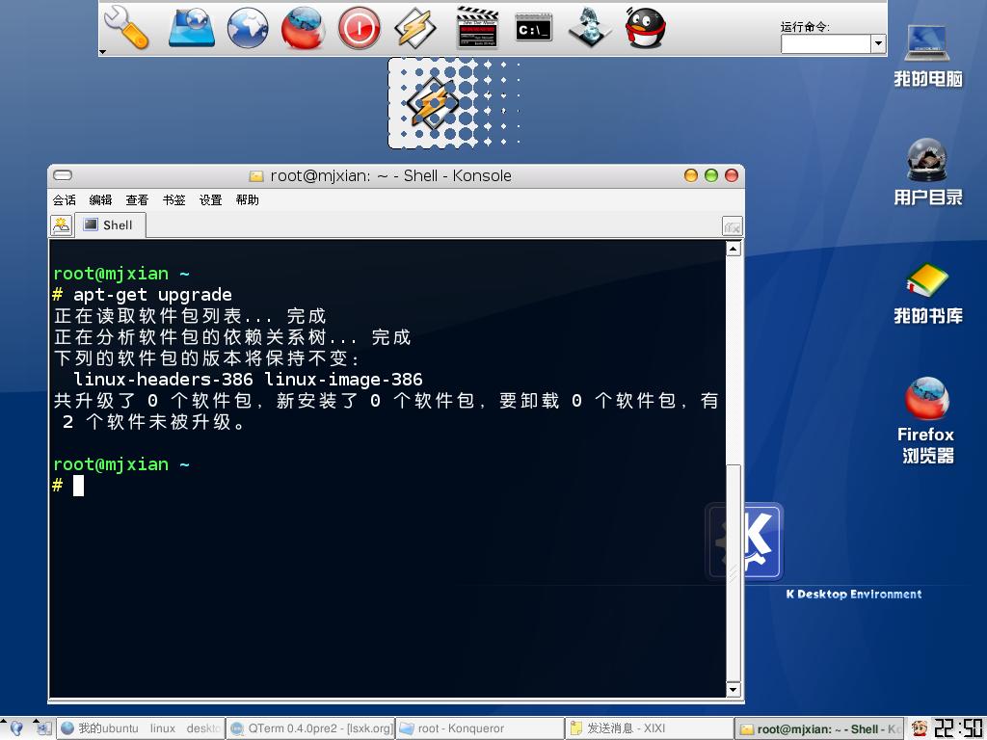Click the Konsole vertical scrollbar thumb
Image resolution: width=987 pixels, height=740 pixels.
[x=734, y=572]
